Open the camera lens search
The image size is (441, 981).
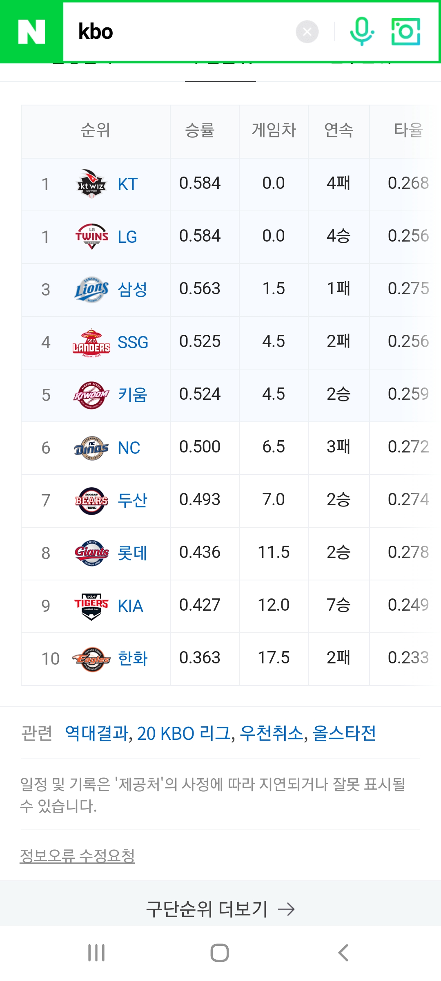[x=405, y=31]
